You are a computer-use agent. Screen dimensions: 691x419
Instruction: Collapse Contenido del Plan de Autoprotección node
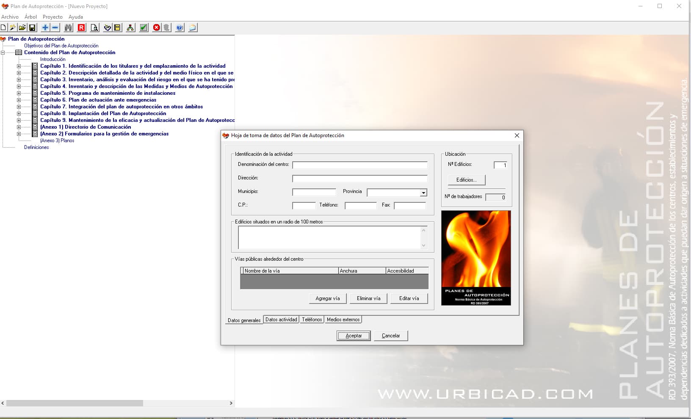point(3,52)
